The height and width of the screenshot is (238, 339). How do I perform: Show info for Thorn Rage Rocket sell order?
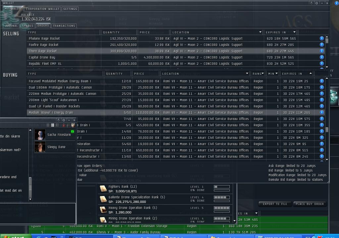click(322, 51)
